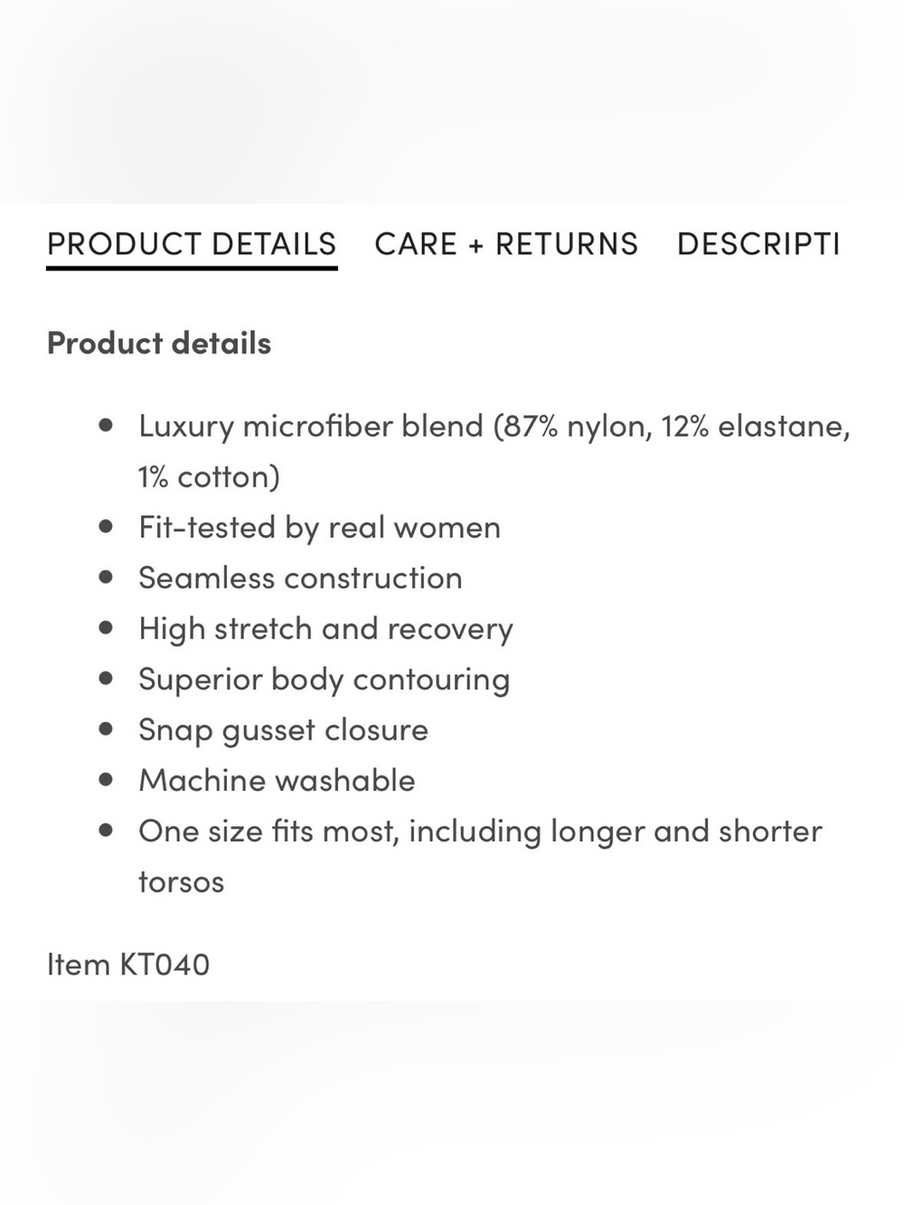The height and width of the screenshot is (1205, 904).
Task: Click High stretch and recovery text
Action: pyautogui.click(x=325, y=628)
